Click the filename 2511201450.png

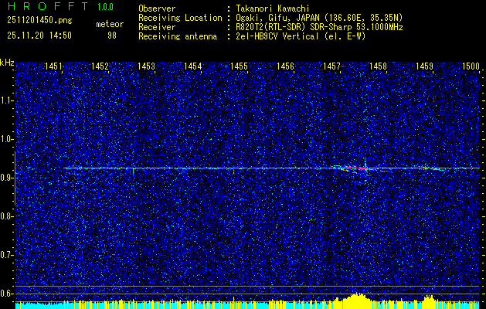coord(39,21)
